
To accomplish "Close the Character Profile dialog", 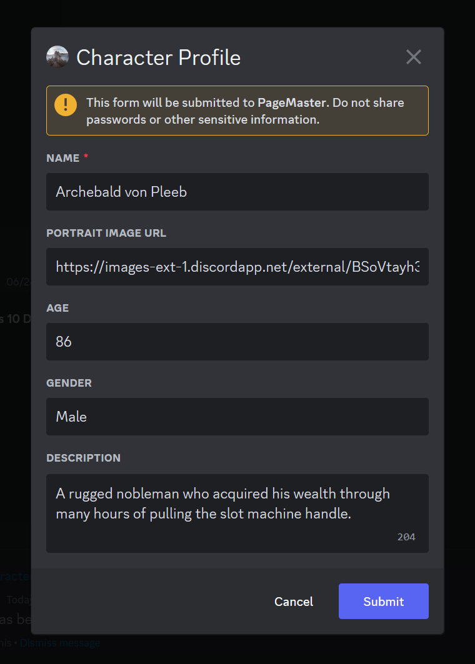I will [x=414, y=57].
